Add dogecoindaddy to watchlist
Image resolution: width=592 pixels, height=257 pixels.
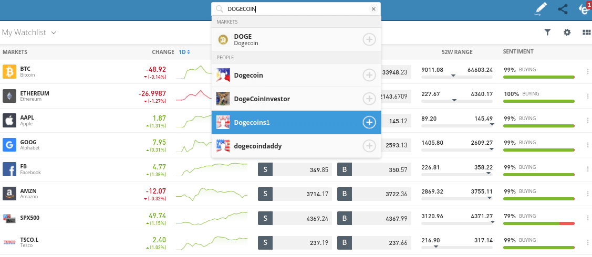click(x=369, y=146)
